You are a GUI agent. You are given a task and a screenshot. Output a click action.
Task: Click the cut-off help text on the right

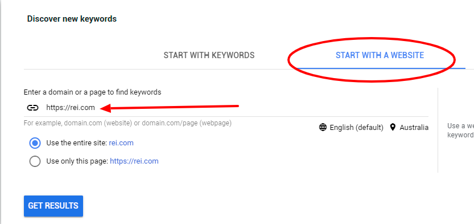tap(461, 130)
